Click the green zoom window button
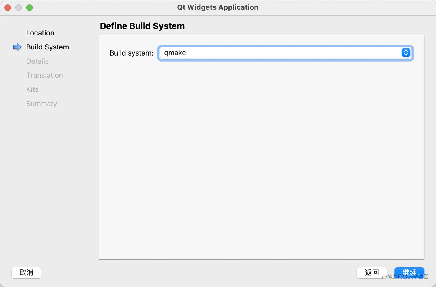Screen dimensions: 436x287 [29, 7]
